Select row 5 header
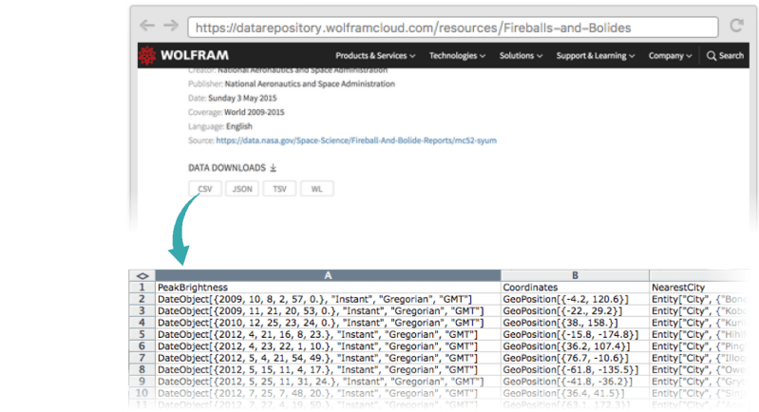 coord(142,334)
